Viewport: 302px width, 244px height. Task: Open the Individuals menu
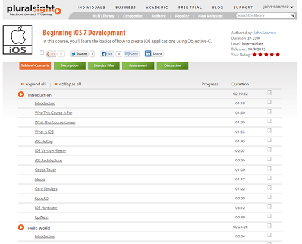click(92, 7)
